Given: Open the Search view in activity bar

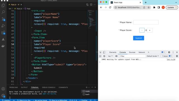Looking at the screenshot, I should (x=3, y=12).
